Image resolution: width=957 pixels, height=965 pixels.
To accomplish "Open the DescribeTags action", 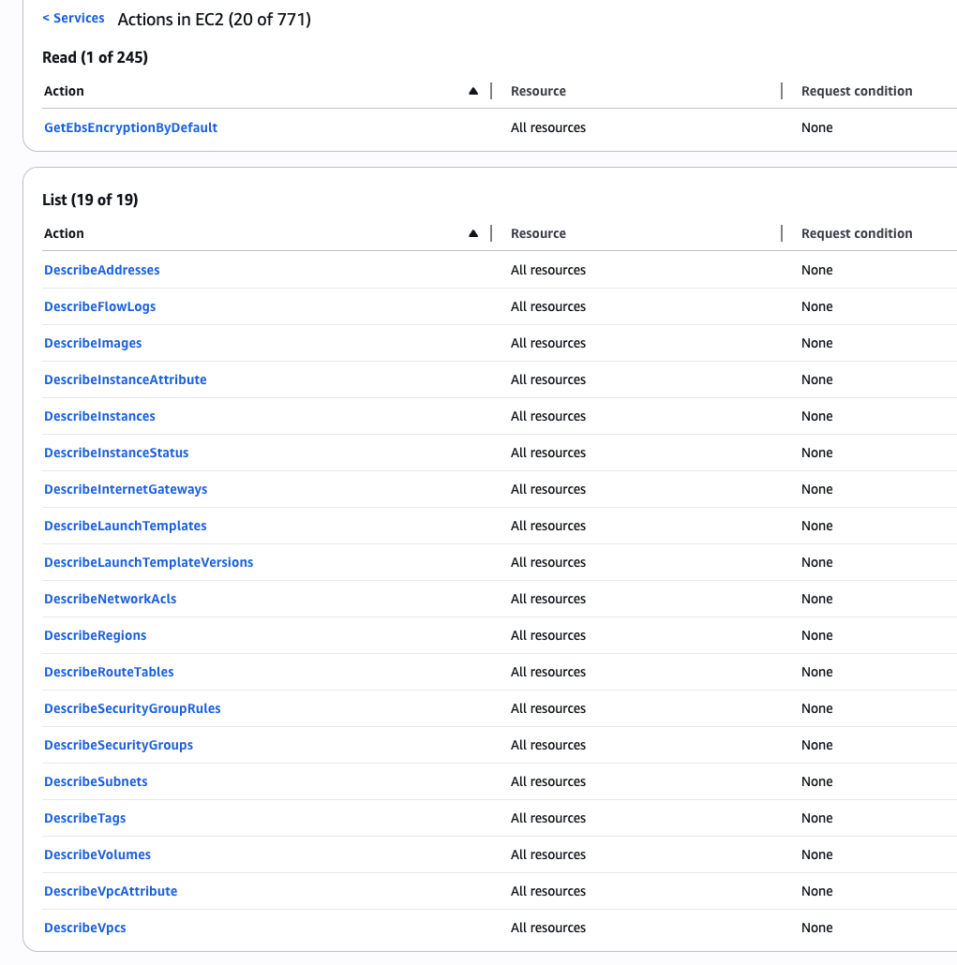I will (84, 817).
